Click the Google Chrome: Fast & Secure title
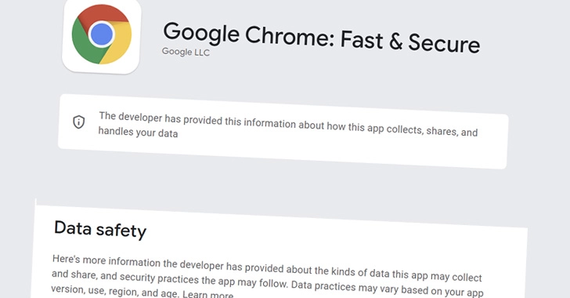570x298 pixels. [x=321, y=38]
